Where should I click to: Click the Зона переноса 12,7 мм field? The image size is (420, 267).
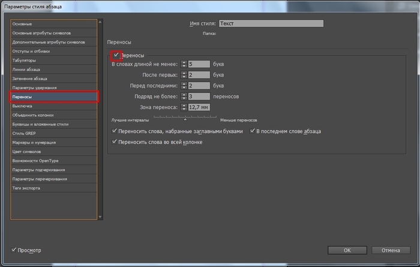coord(199,107)
